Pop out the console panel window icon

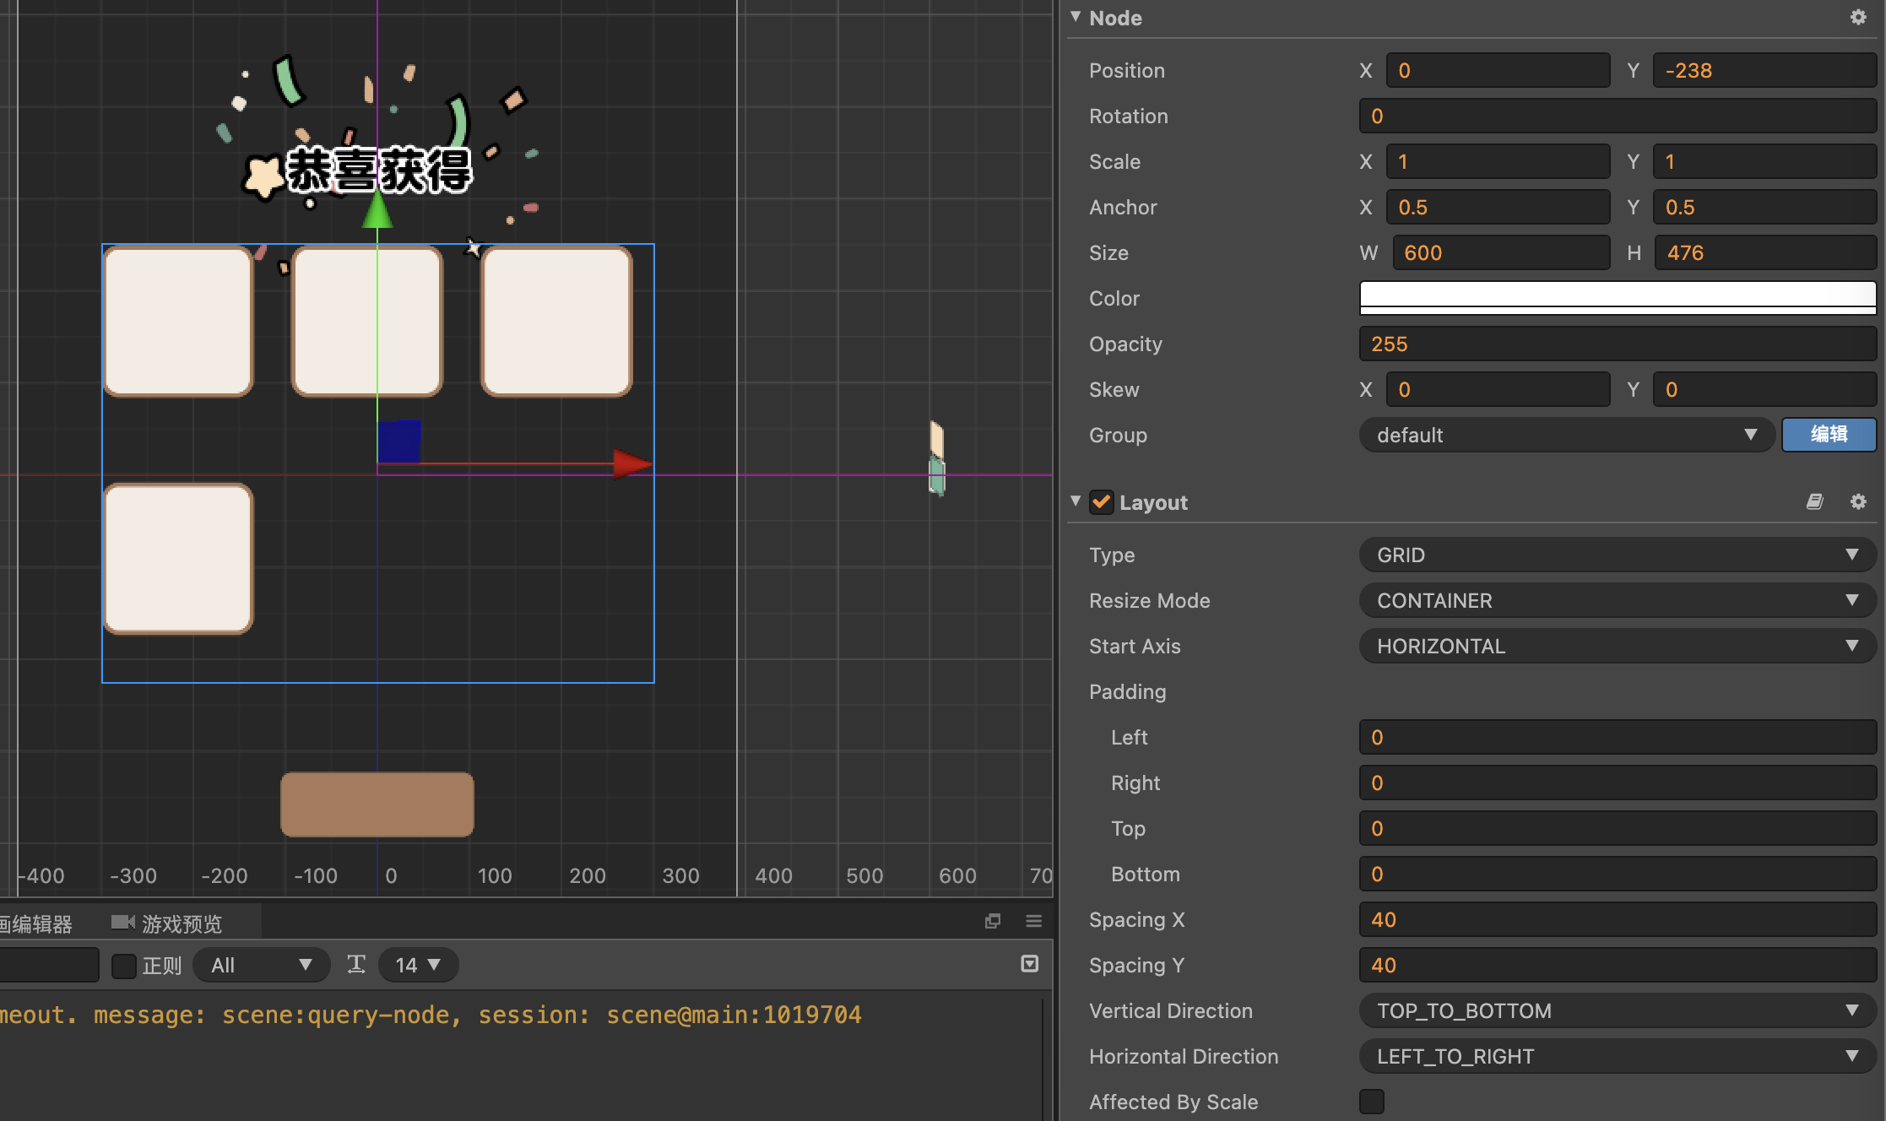[x=993, y=921]
